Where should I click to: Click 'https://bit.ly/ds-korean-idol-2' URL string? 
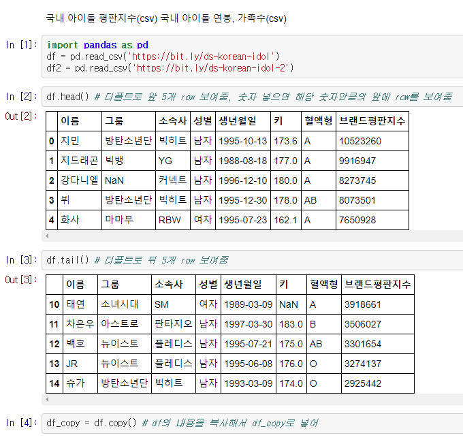210,68
